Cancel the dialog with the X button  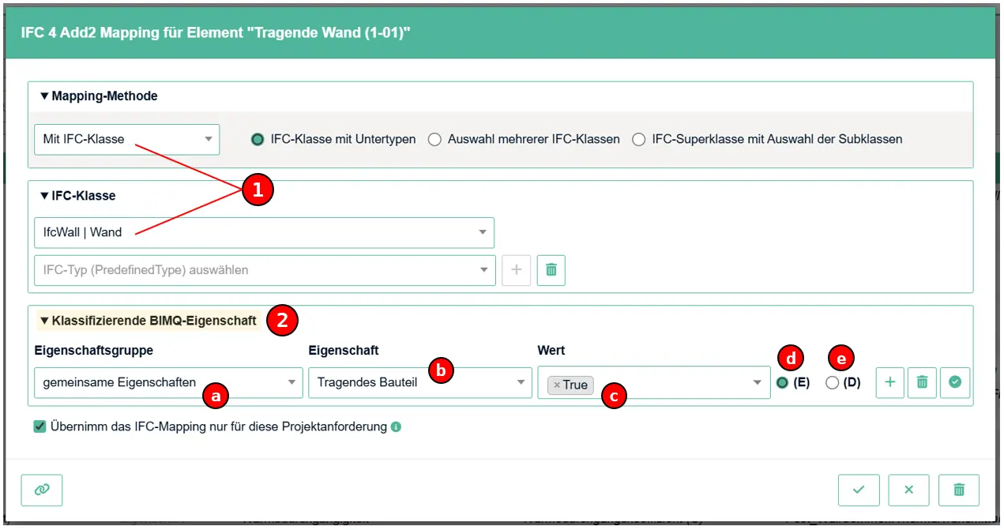[x=908, y=490]
